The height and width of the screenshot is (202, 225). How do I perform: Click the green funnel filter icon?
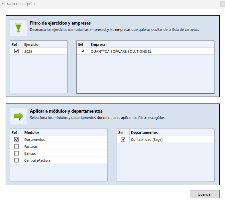18,28
